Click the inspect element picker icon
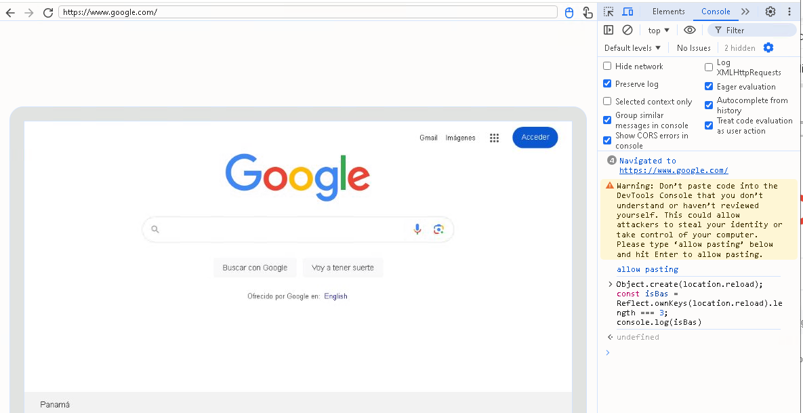This screenshot has height=413, width=803. click(609, 12)
